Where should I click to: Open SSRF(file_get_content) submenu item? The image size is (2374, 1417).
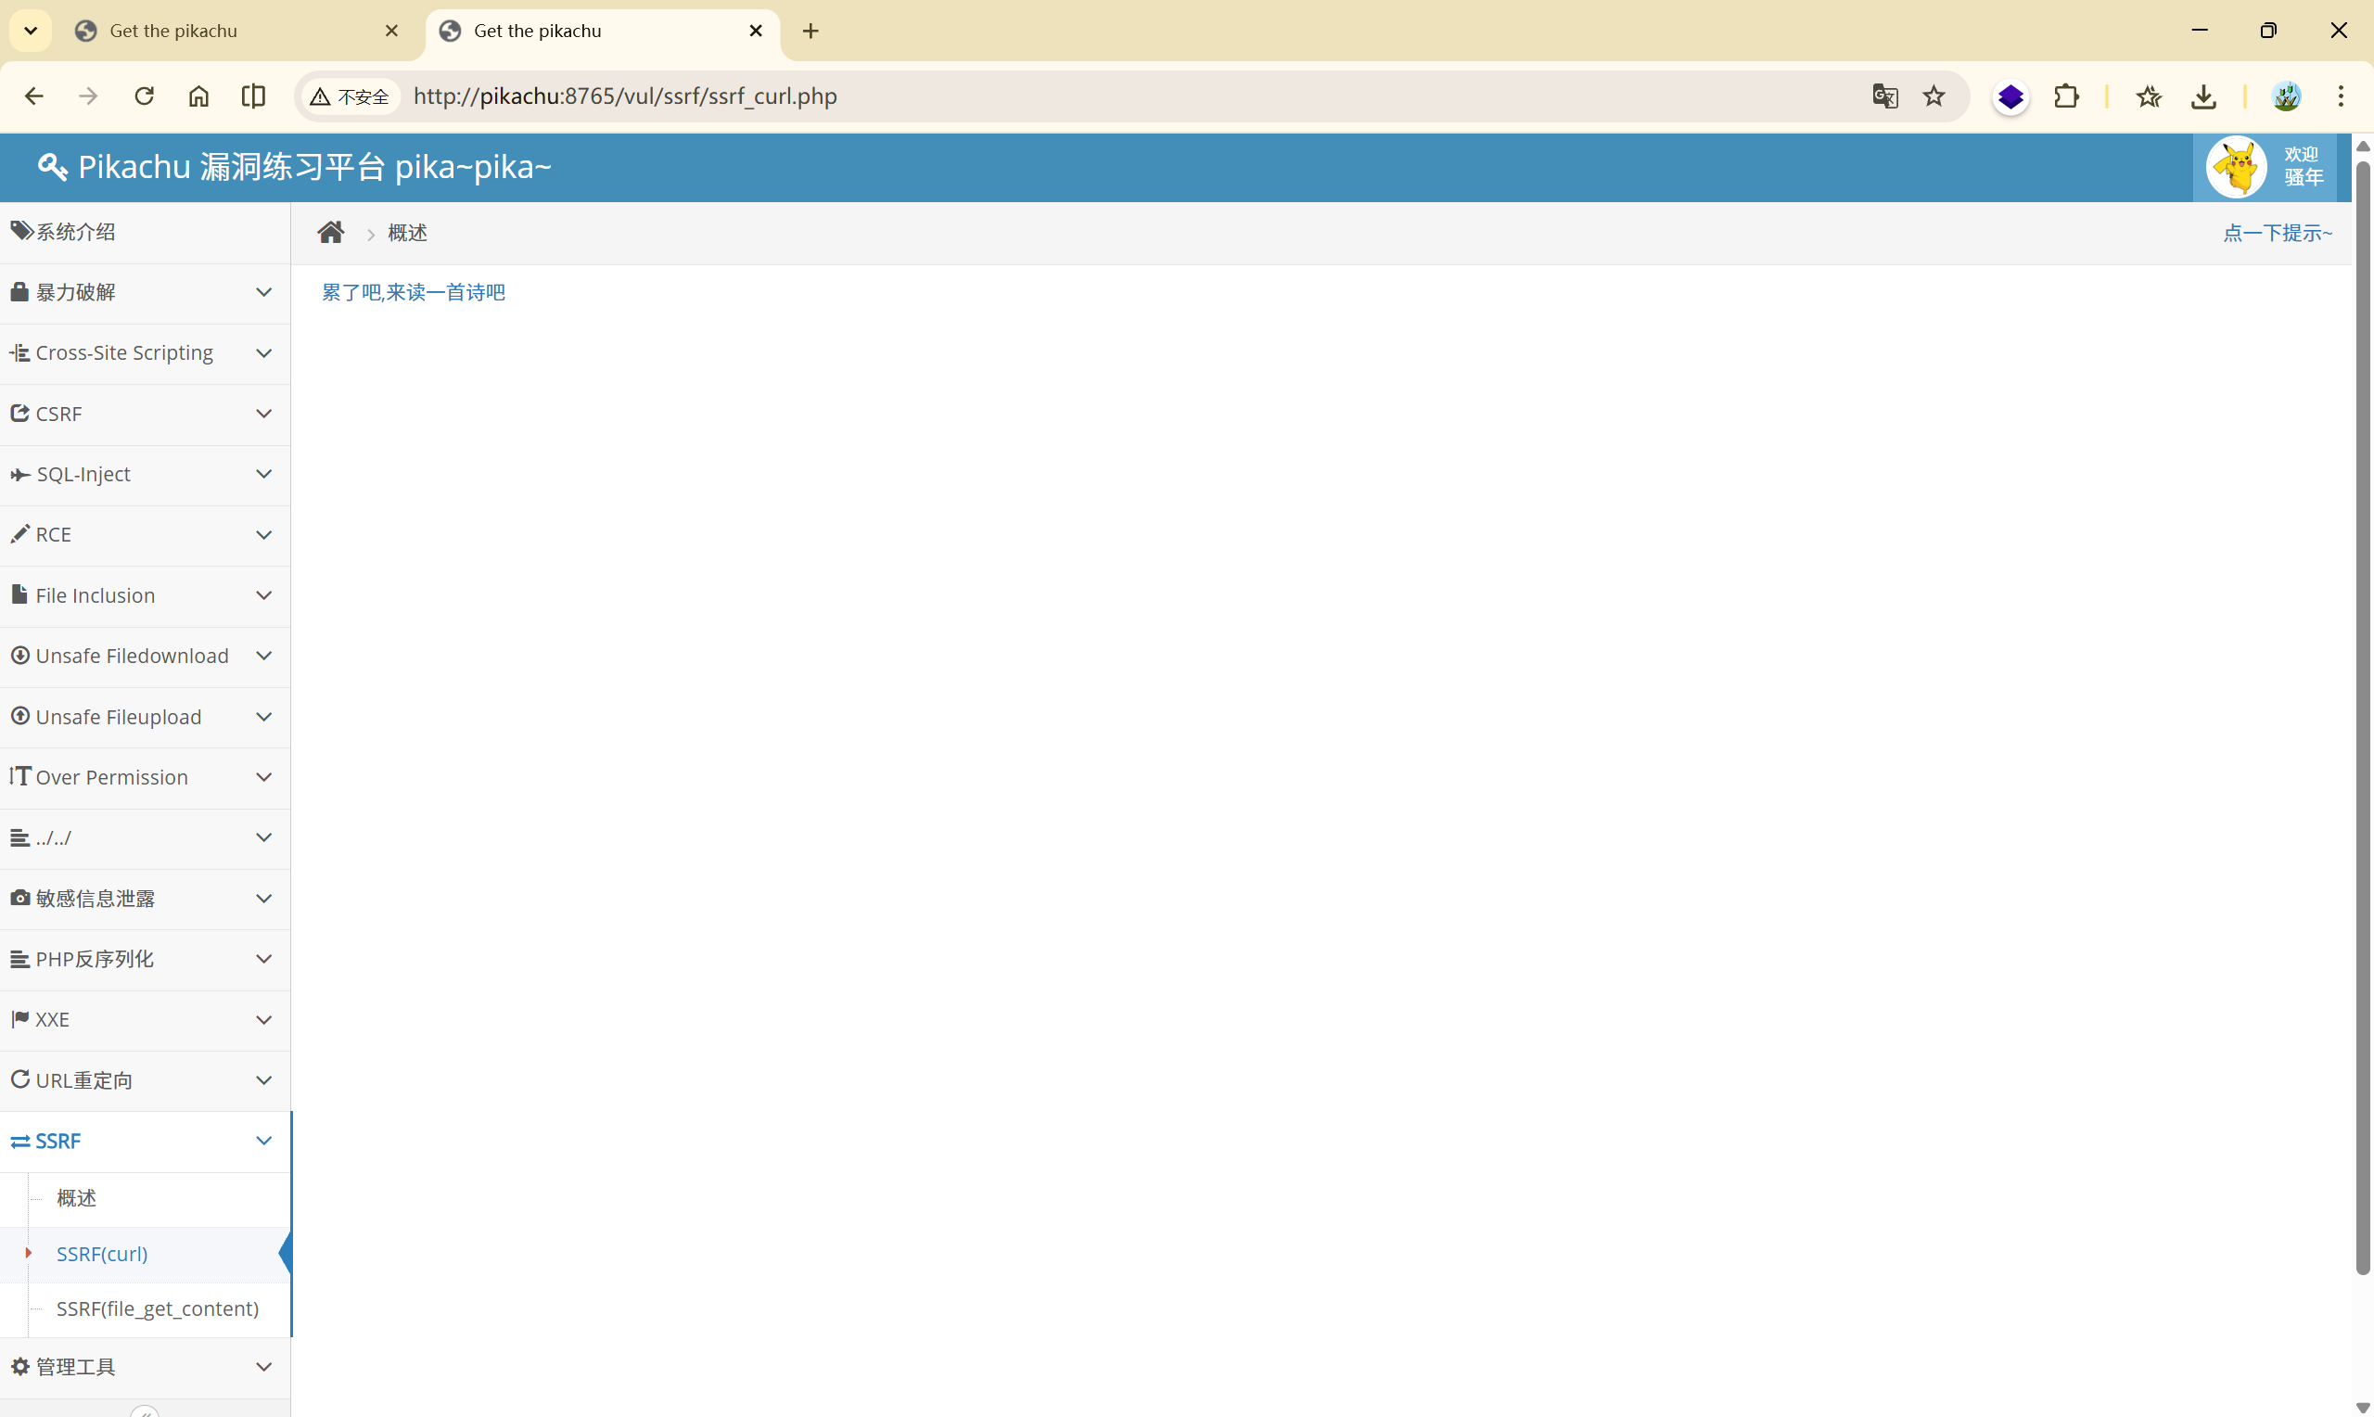[x=158, y=1308]
